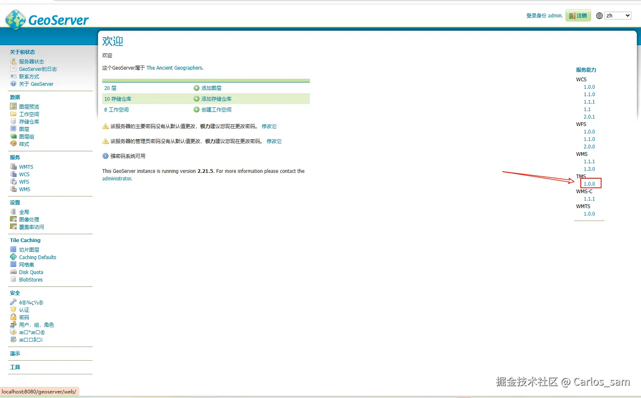Click the authentication shield icon
This screenshot has height=398, width=641.
coord(13,310)
